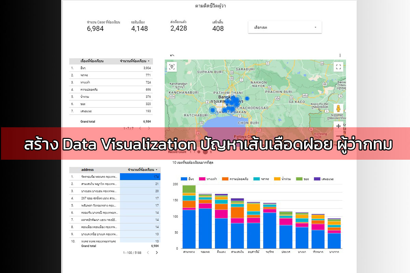Select the ดอนเมือง ดอนเมือง address row
The image size is (410, 273).
click(115, 227)
